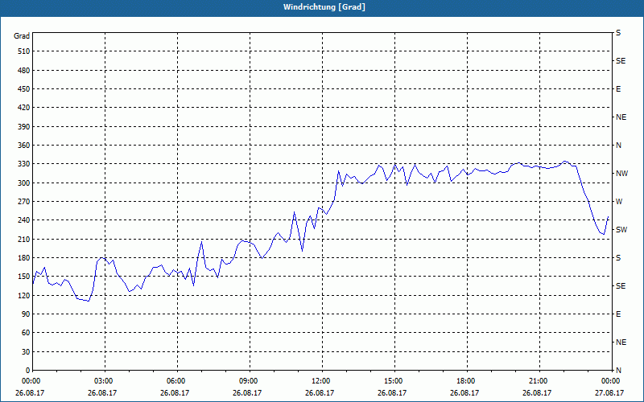This screenshot has width=644, height=402.
Task: Click the SW compass label on right axis
Action: (621, 230)
